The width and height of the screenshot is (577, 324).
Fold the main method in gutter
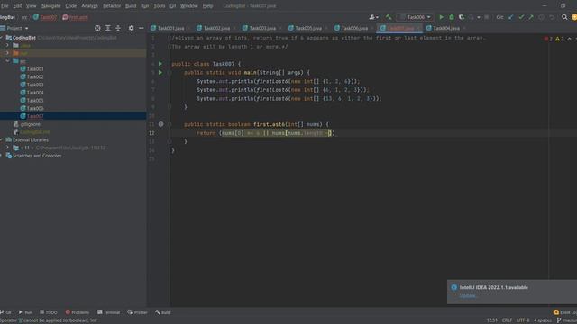pyautogui.click(x=169, y=73)
